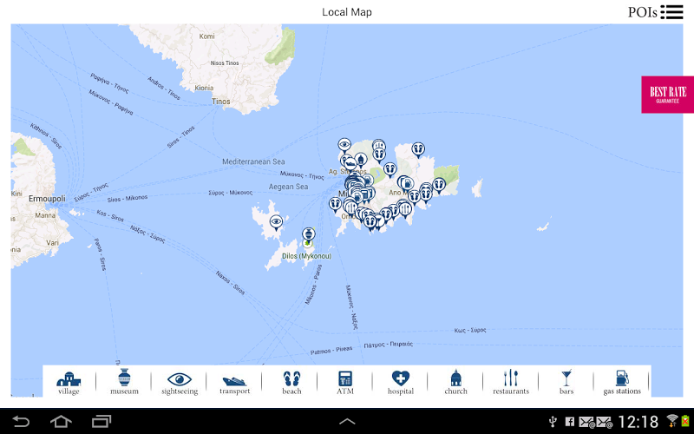
Task: Show hospital locations
Action: [x=401, y=383]
